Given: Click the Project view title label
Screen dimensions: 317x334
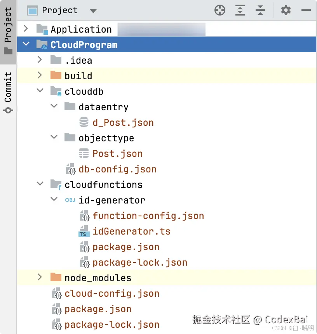Looking at the screenshot, I should coord(60,10).
